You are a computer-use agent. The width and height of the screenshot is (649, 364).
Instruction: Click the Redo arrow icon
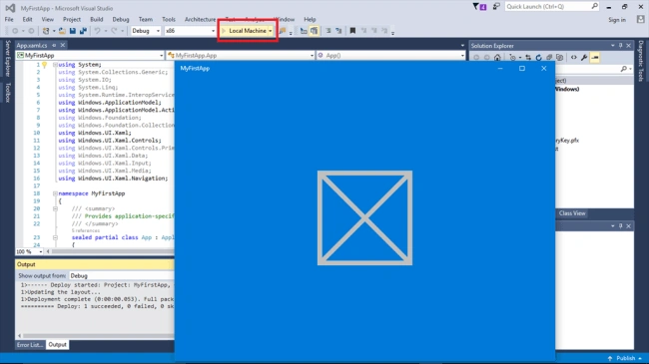coord(114,31)
